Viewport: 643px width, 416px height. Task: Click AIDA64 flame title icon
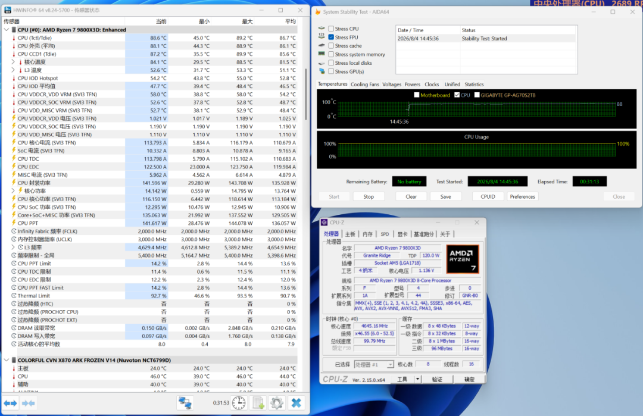318,12
